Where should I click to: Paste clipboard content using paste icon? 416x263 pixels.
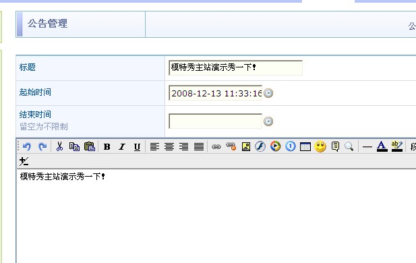coord(90,146)
